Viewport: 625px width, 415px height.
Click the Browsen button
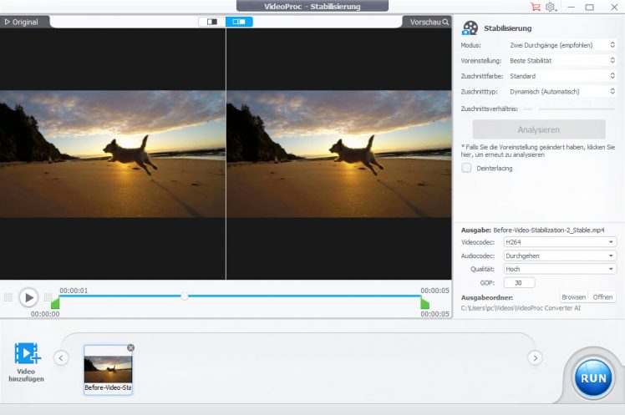[573, 297]
